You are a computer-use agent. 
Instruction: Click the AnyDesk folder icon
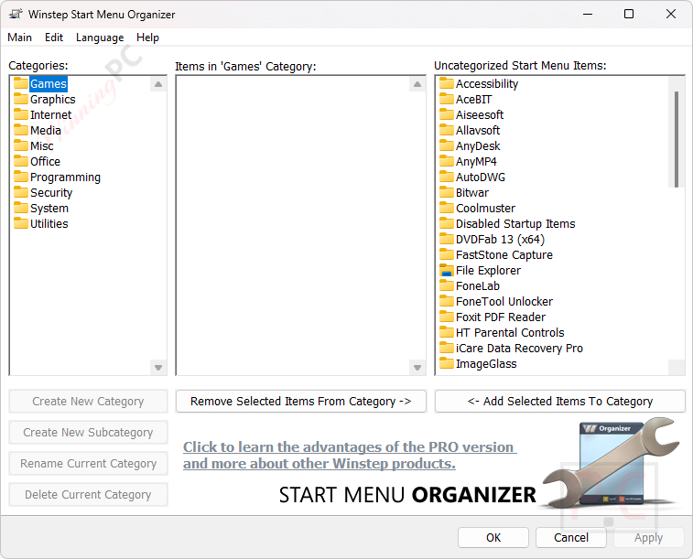pyautogui.click(x=447, y=145)
